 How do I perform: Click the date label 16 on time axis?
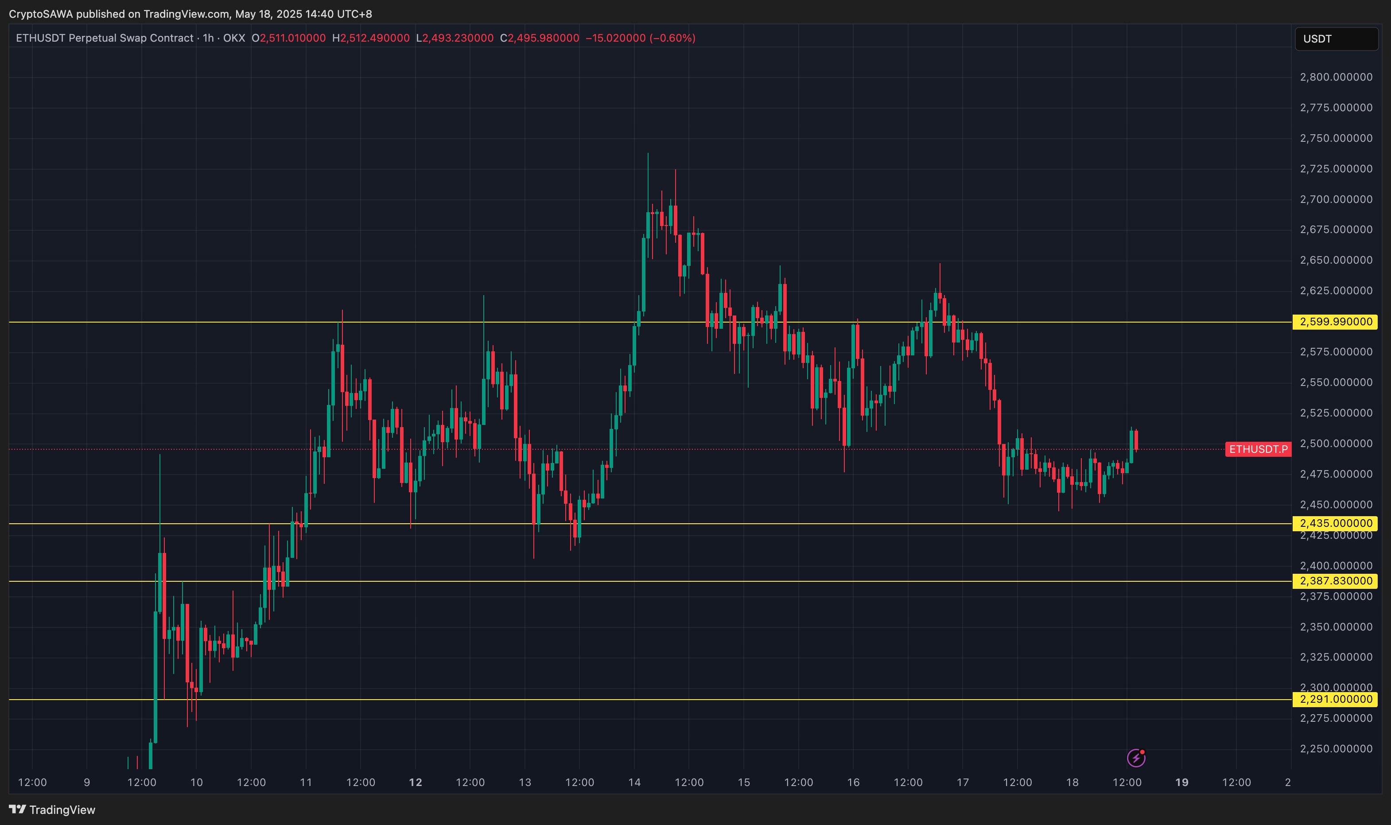853,782
